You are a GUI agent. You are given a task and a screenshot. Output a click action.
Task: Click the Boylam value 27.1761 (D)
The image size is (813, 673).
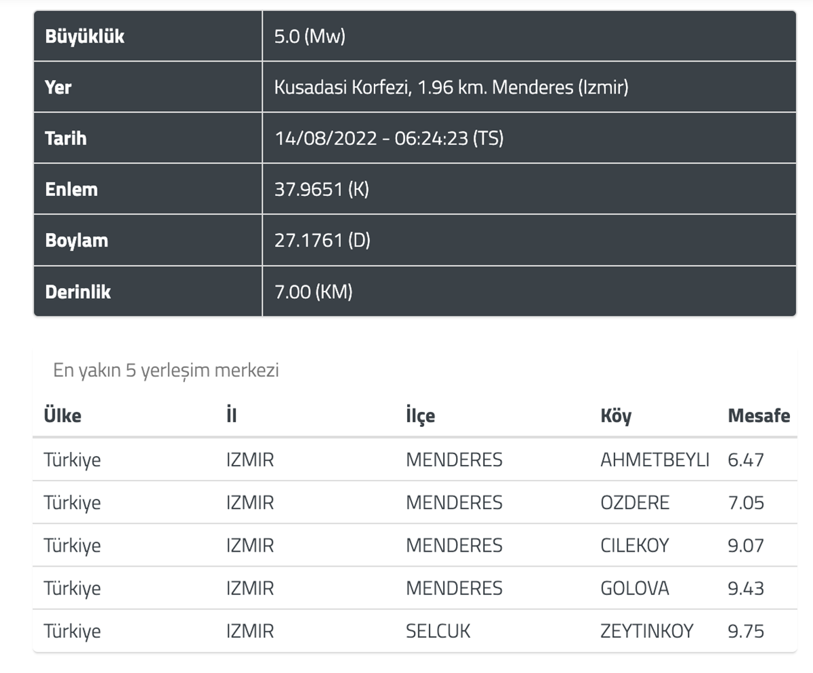322,240
